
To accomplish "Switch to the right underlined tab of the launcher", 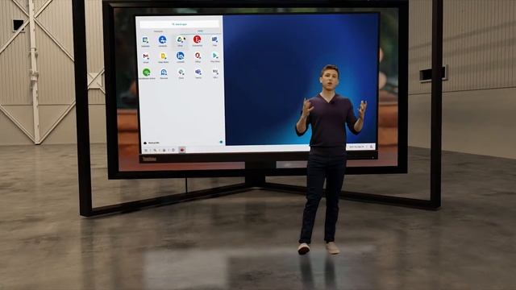I will tap(200, 31).
